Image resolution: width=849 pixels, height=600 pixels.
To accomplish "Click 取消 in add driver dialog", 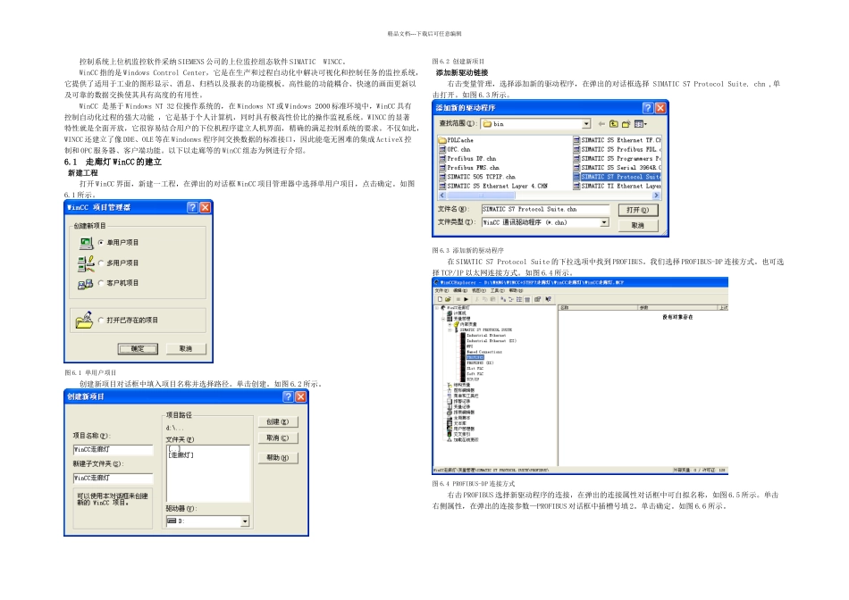I will point(638,225).
